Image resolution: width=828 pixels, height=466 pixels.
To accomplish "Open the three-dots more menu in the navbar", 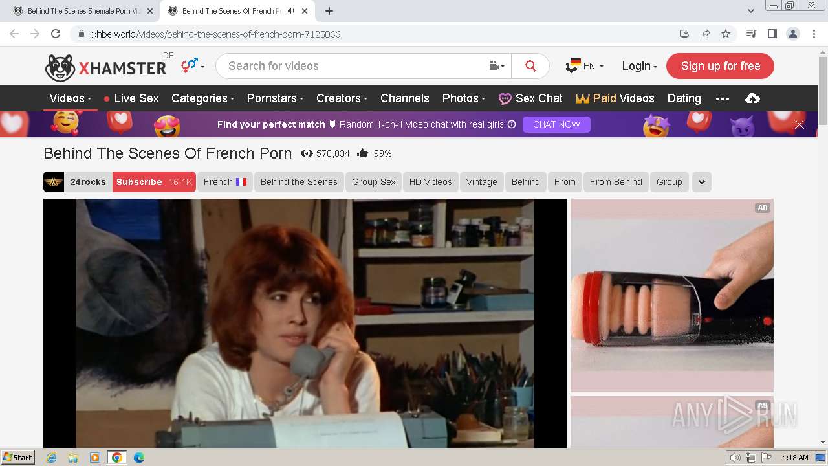I will click(x=723, y=98).
